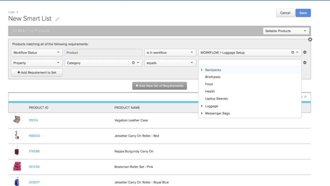Viewport: 330px width, 186px height.
Task: Open product ID 197256
Action: point(34,167)
